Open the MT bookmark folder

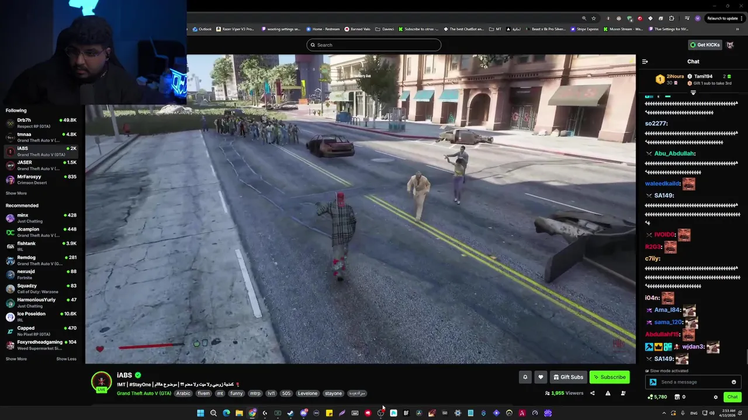click(x=496, y=29)
